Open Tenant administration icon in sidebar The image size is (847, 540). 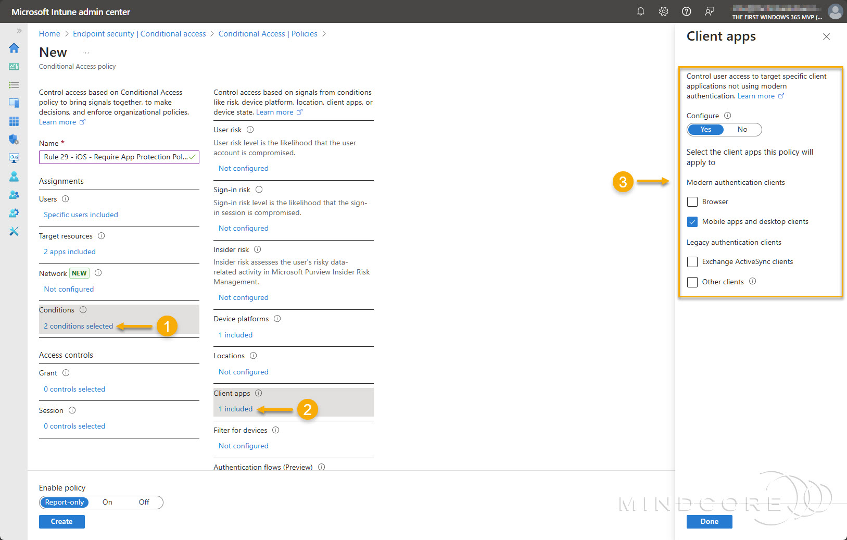pyautogui.click(x=14, y=213)
